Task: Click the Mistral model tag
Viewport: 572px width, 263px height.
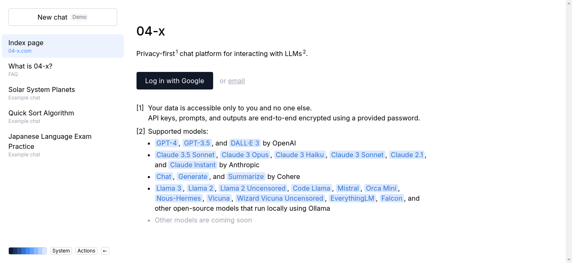Action: (348, 188)
